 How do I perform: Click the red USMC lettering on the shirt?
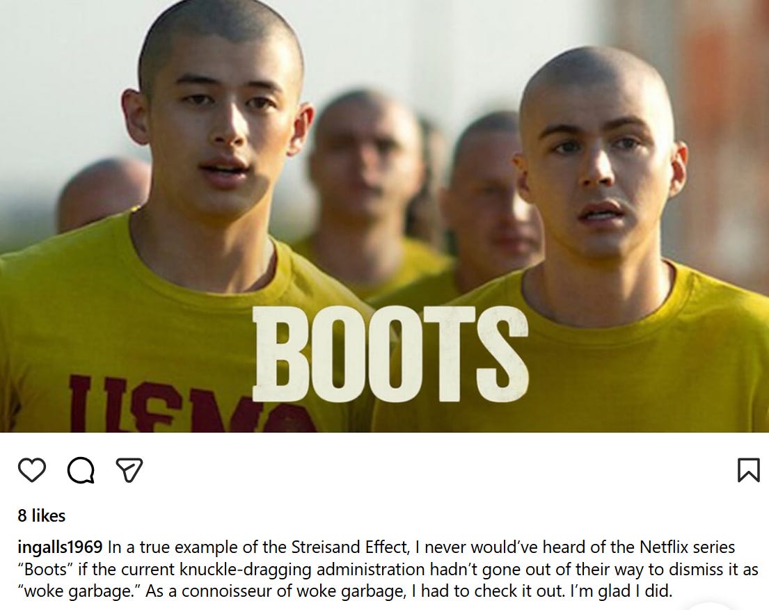coord(191,403)
